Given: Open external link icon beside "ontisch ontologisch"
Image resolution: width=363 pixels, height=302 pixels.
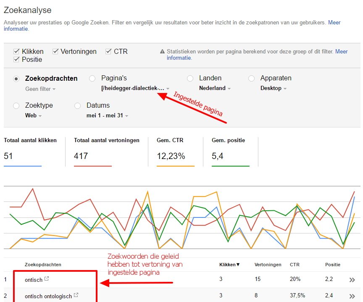Looking at the screenshot, I should [x=76, y=295].
